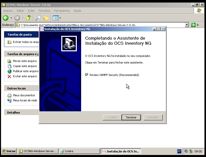Click the Meus locais de rede icon
The height and width of the screenshot is (157, 206).
tap(9, 100)
